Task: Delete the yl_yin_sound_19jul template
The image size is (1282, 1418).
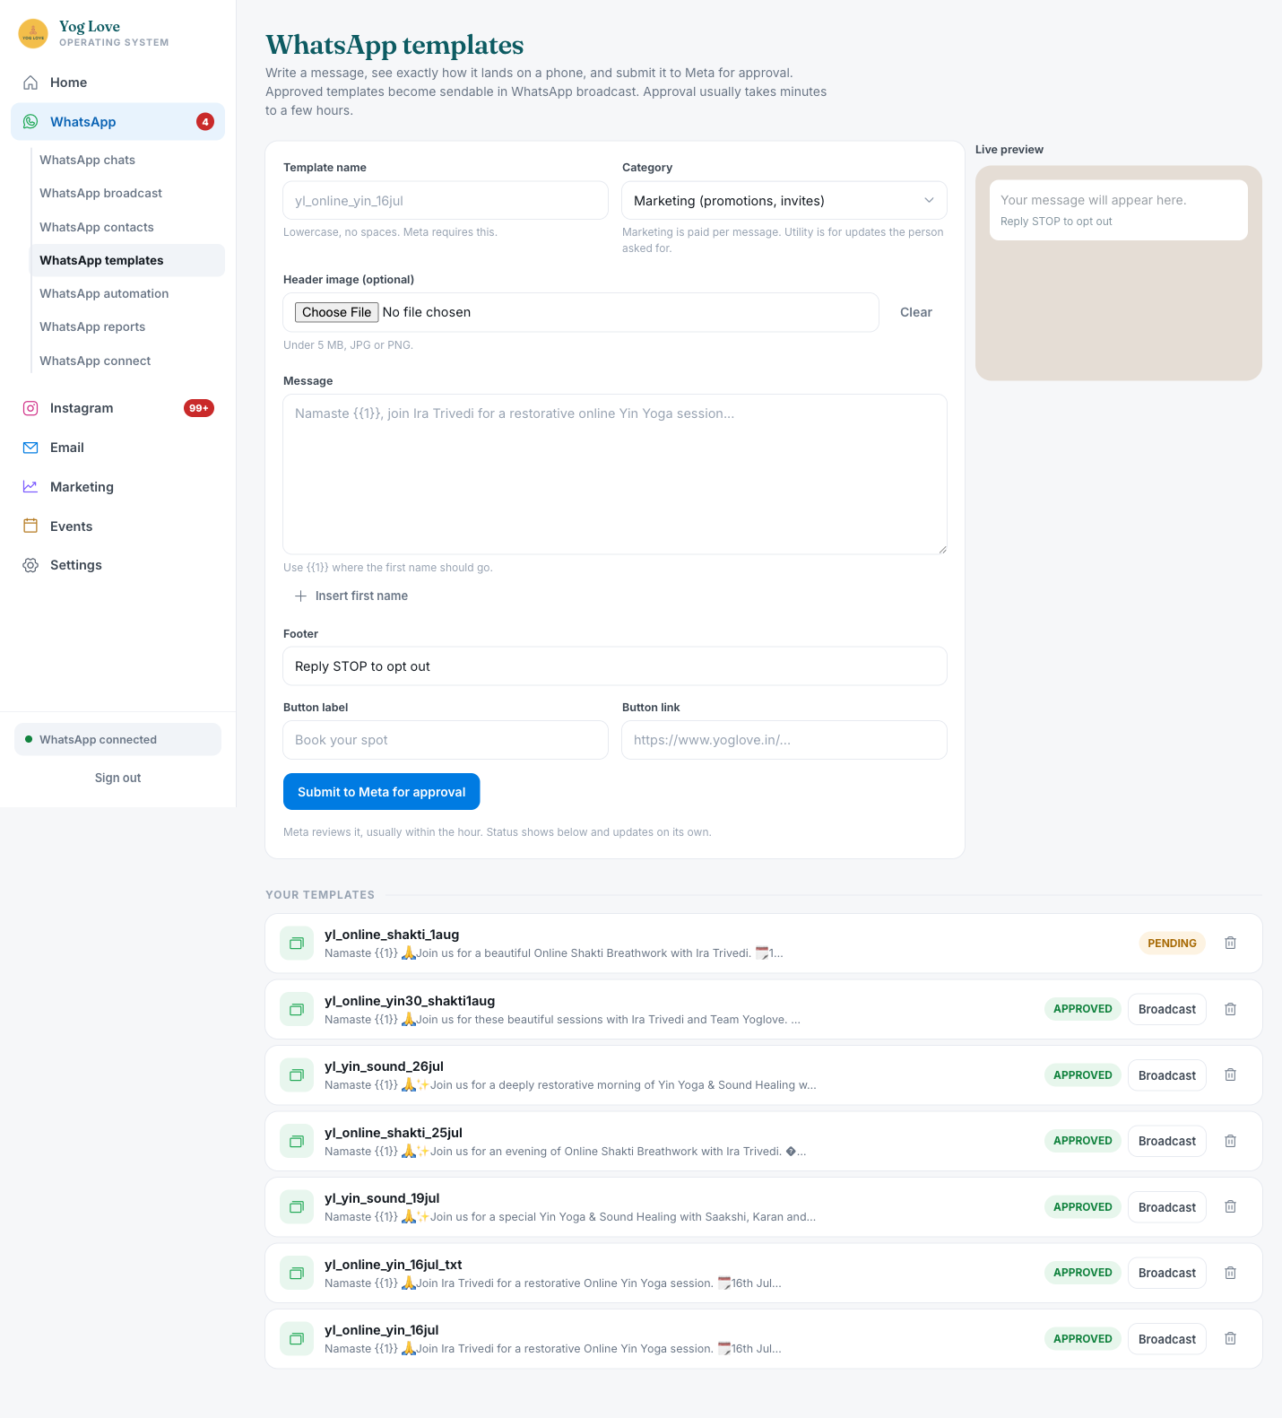Action: [x=1230, y=1206]
